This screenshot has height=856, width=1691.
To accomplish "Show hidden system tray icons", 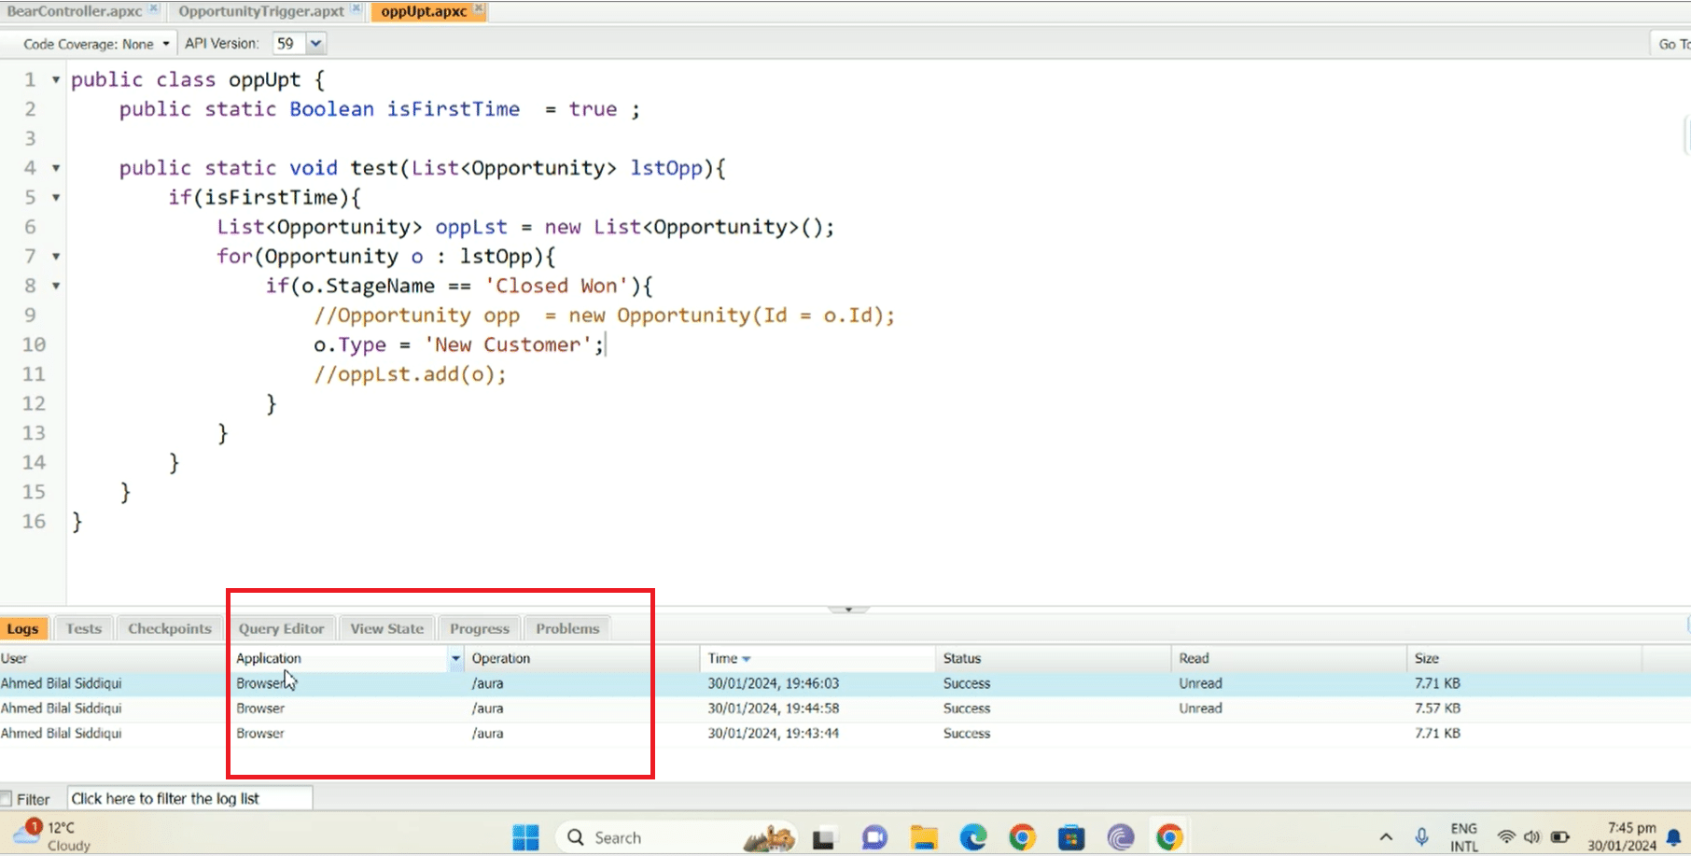I will tap(1386, 837).
